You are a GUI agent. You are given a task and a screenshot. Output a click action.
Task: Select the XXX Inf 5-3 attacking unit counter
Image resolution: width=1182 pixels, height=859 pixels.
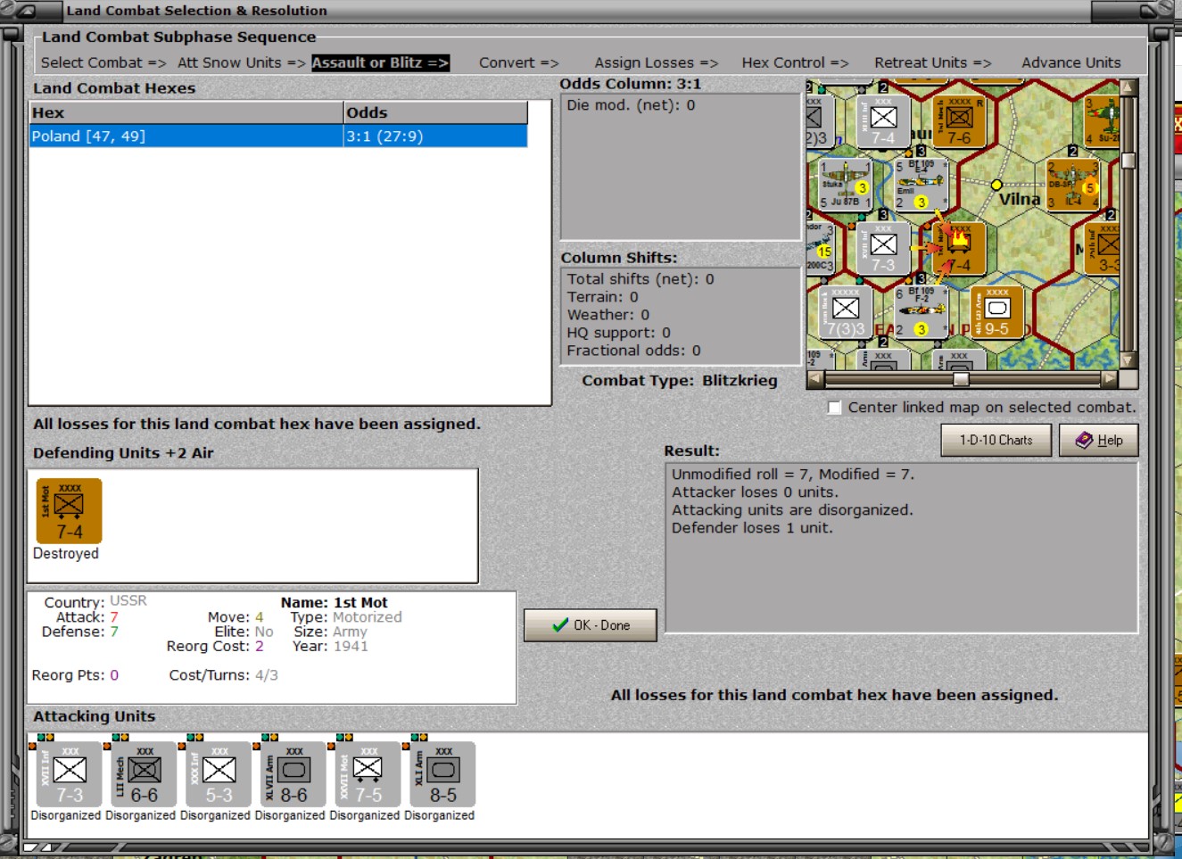click(x=219, y=774)
